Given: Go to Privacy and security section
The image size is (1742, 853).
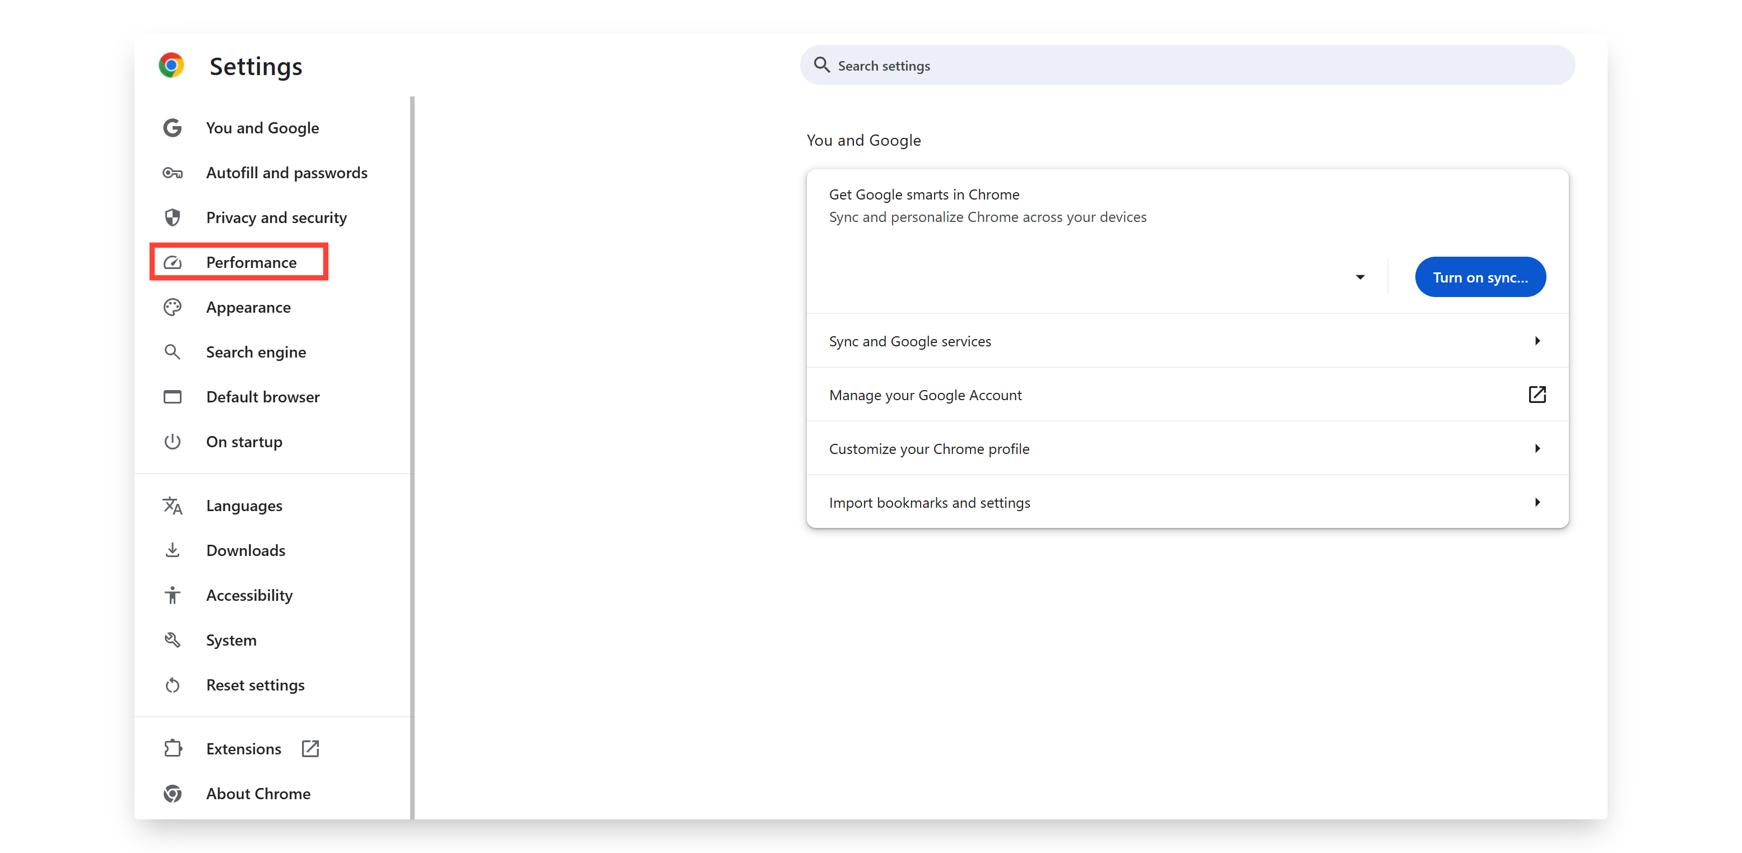Looking at the screenshot, I should coord(277,218).
